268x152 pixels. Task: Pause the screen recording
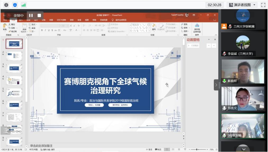coord(31,16)
